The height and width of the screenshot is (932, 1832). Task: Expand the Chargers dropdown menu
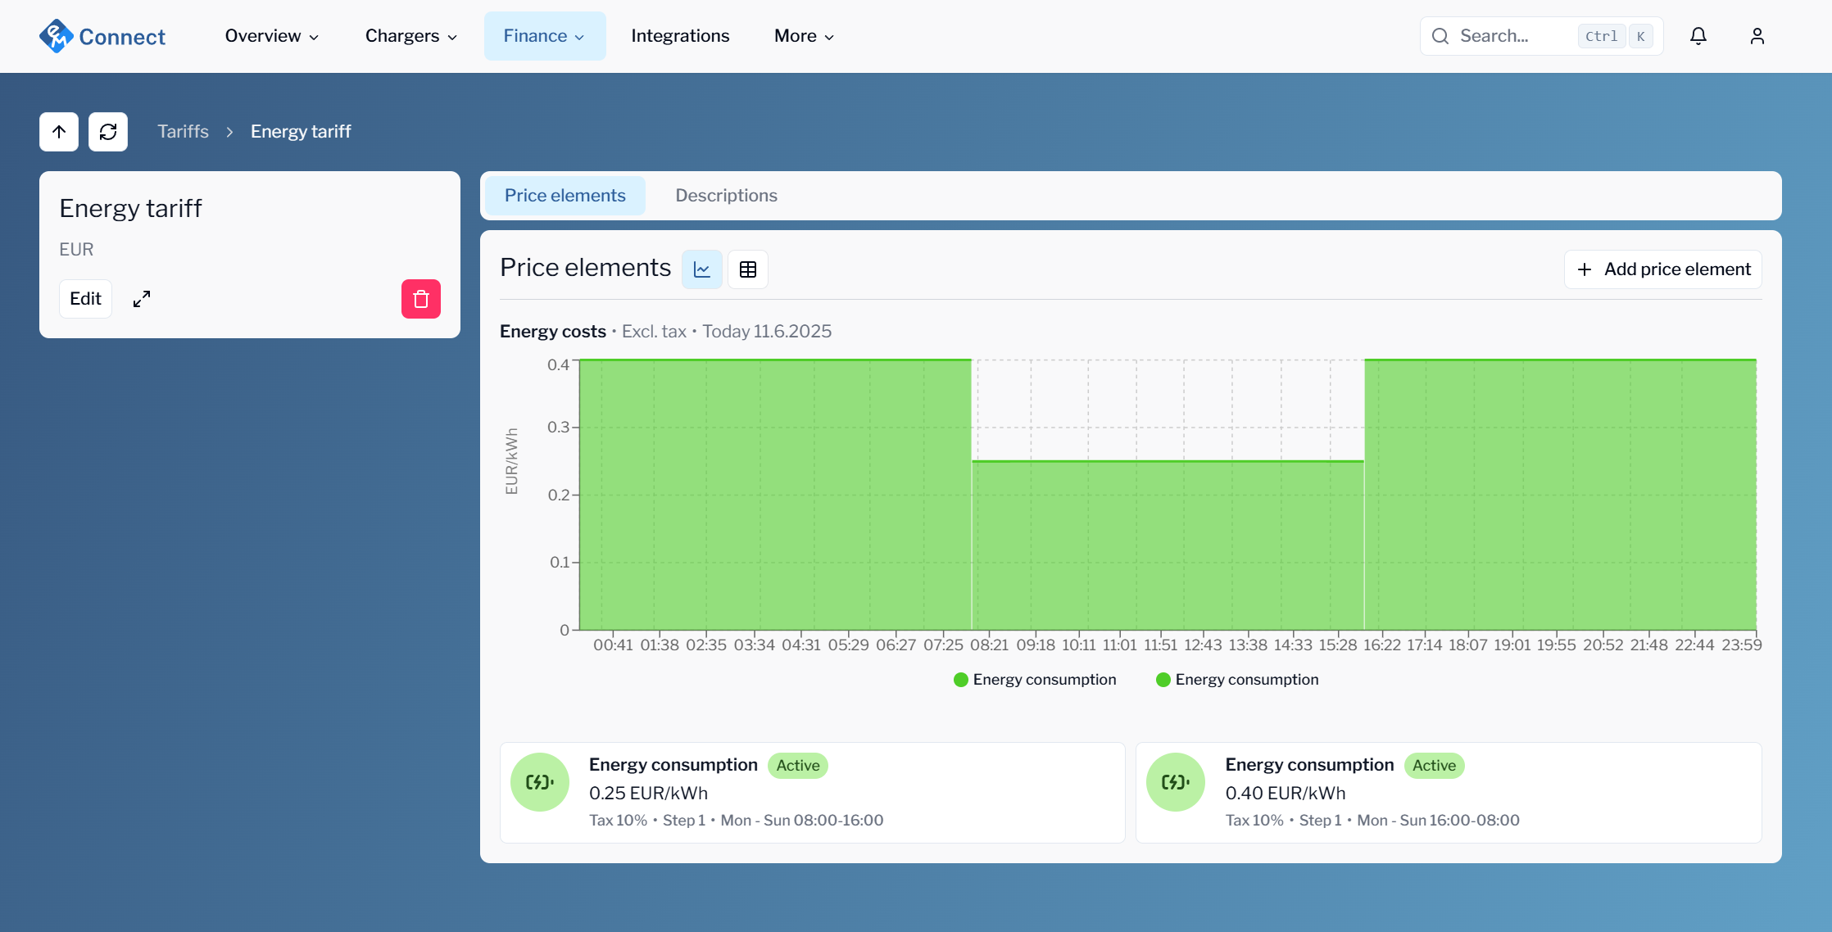(410, 36)
